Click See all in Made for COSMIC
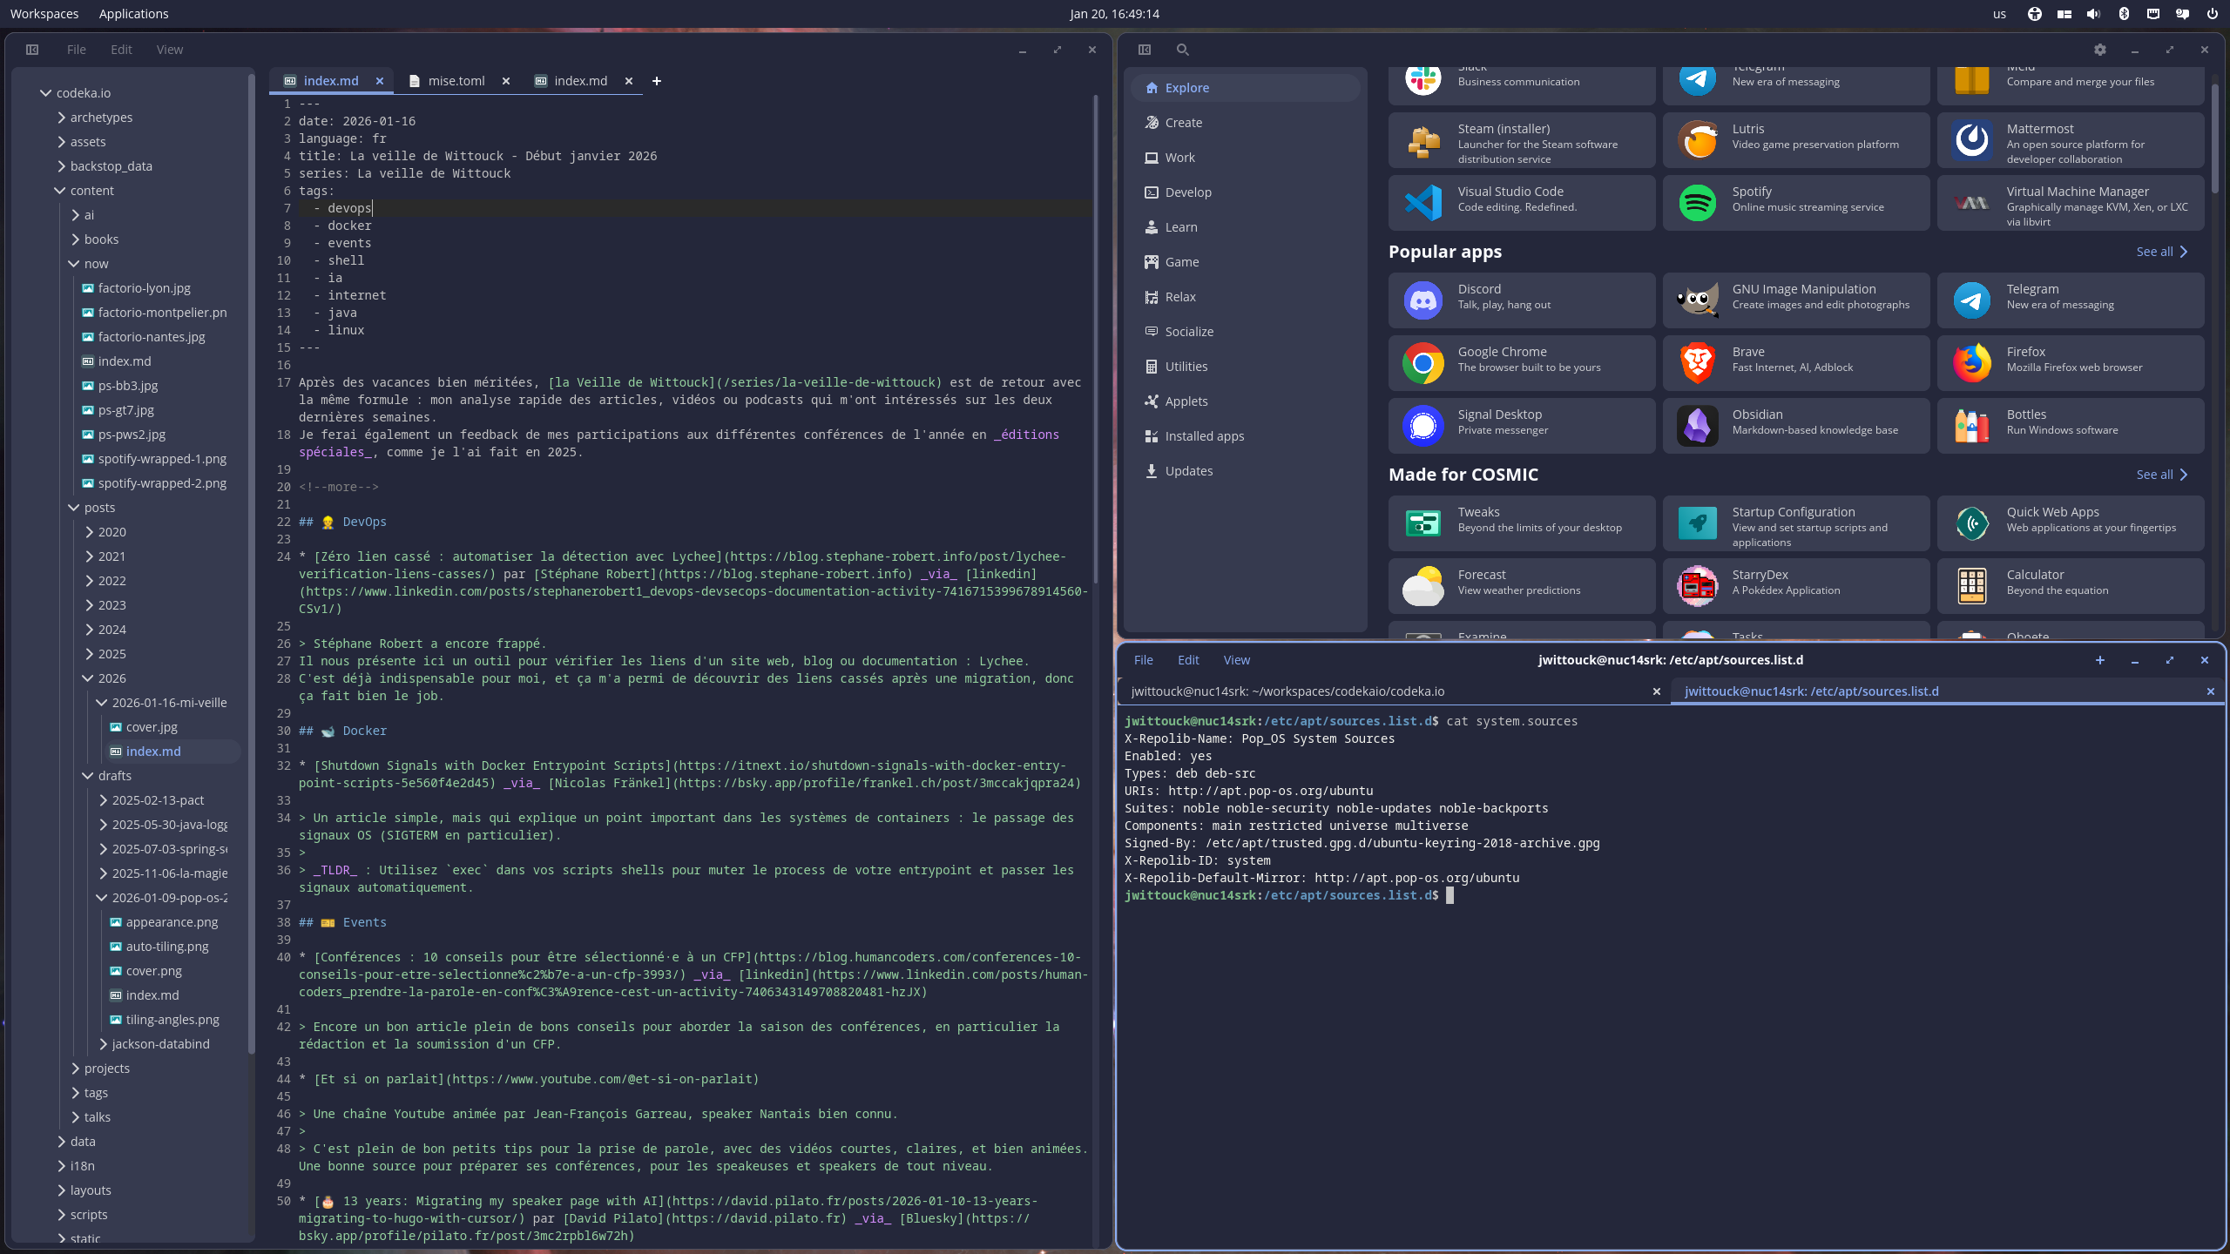 pos(2161,475)
